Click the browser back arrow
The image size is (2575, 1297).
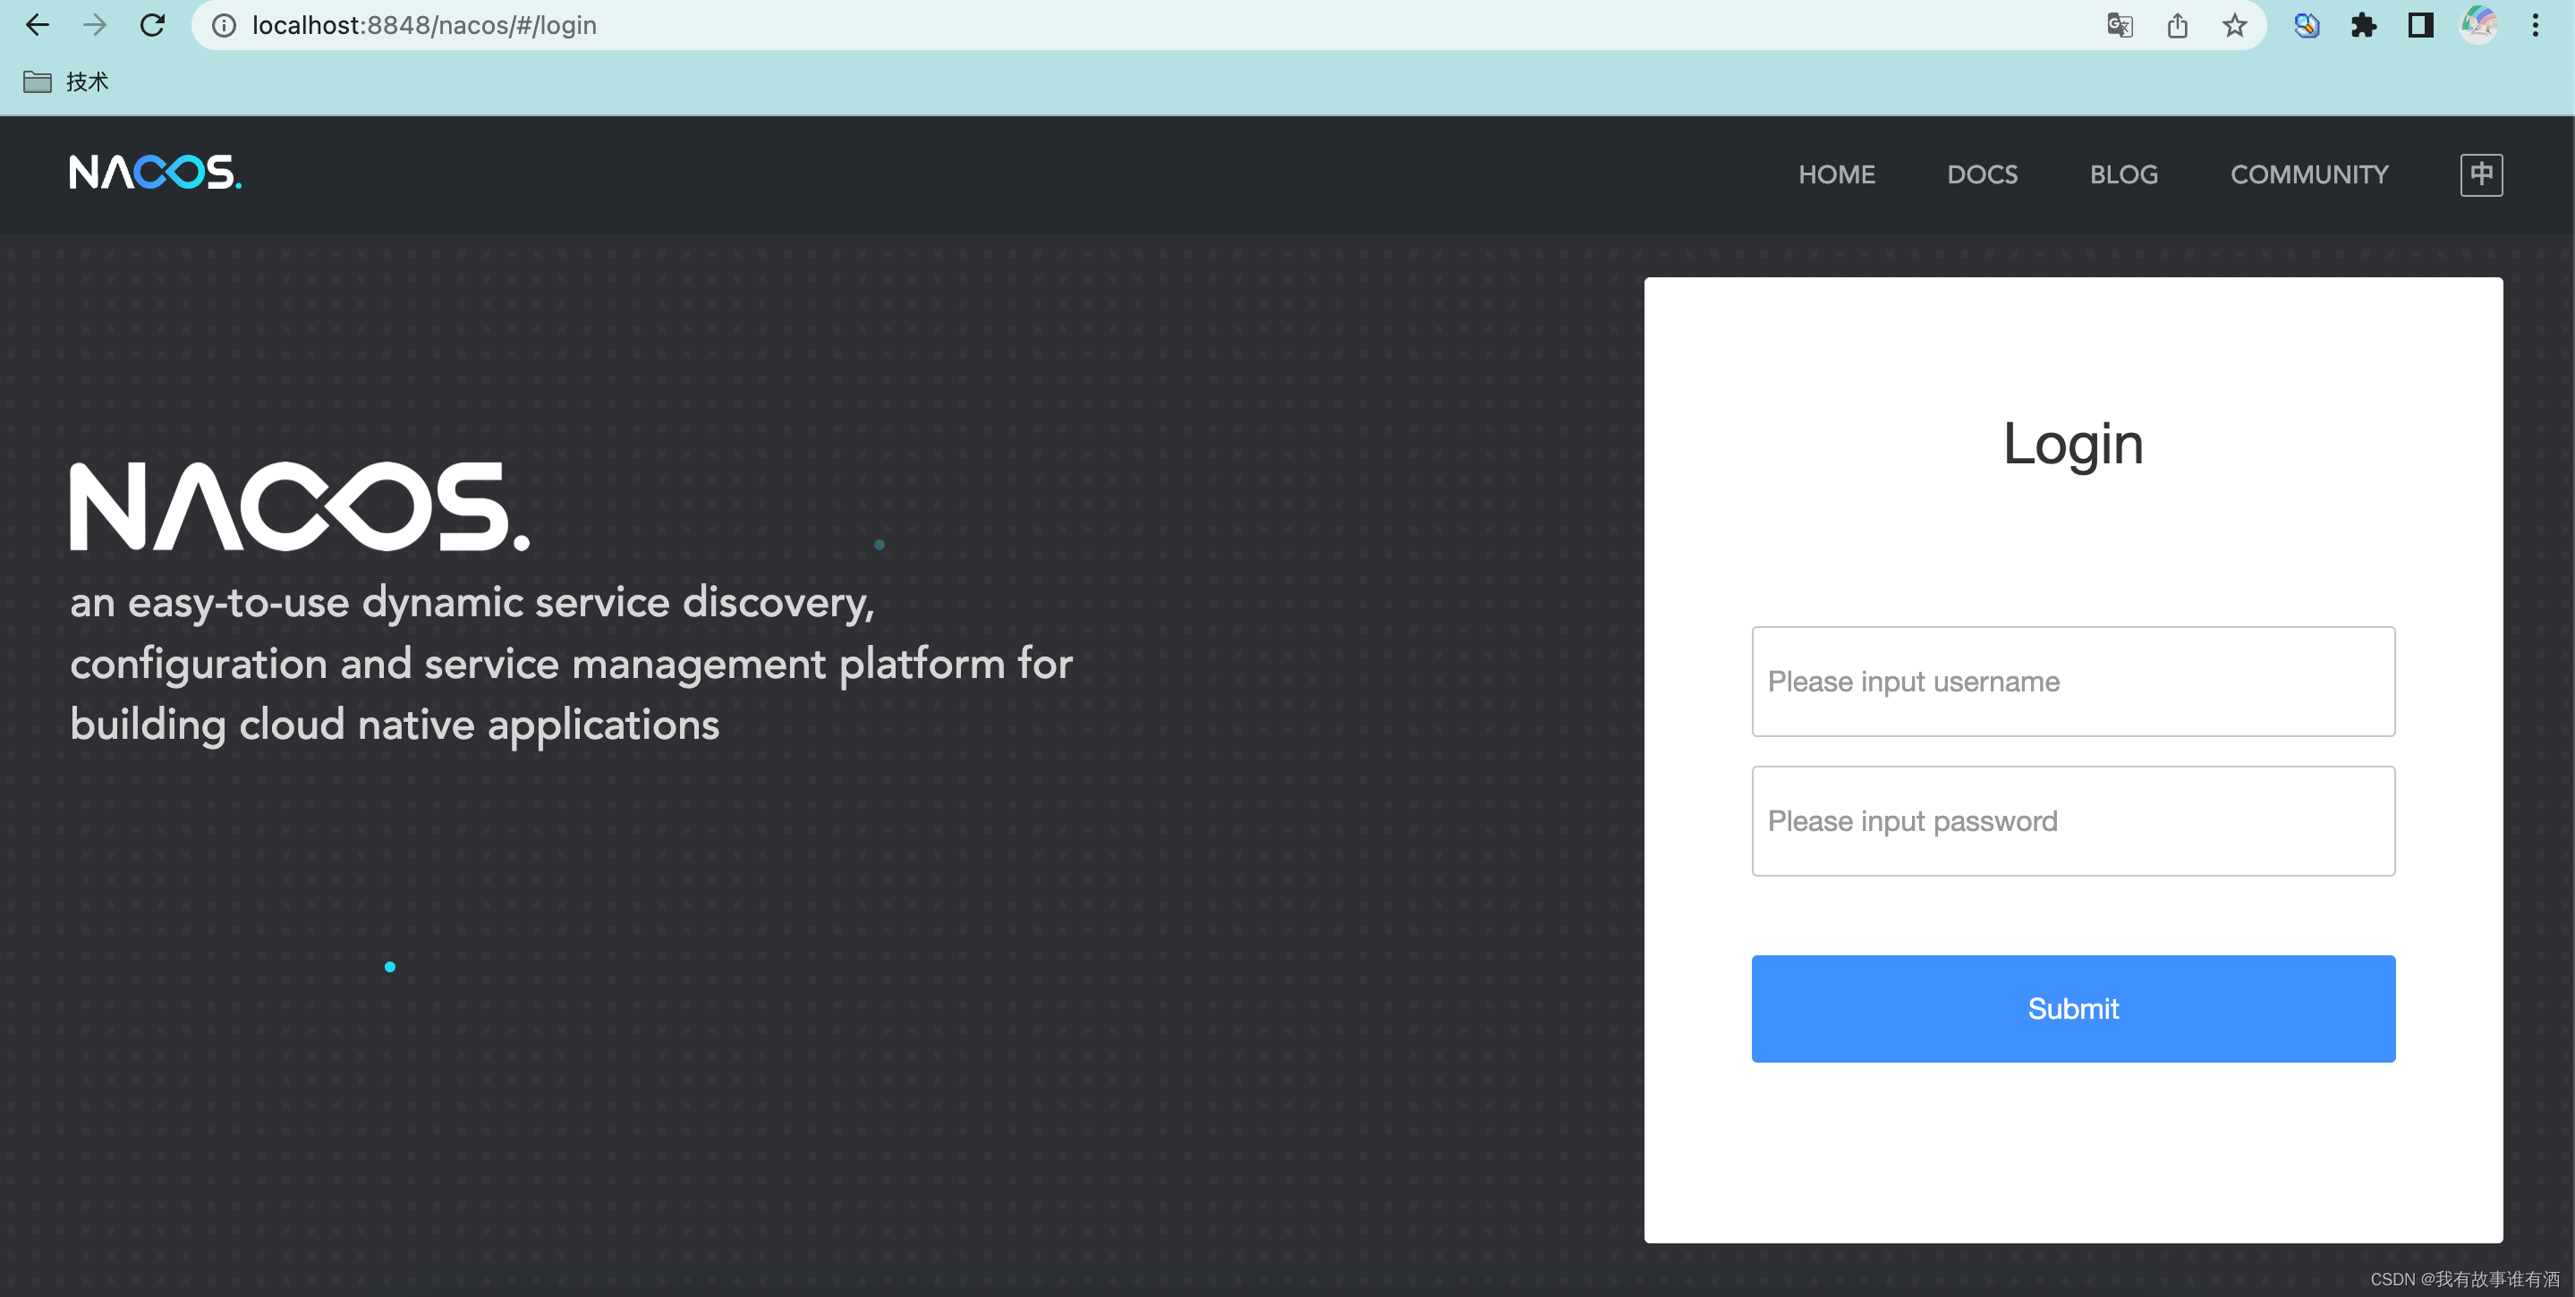coord(37,25)
